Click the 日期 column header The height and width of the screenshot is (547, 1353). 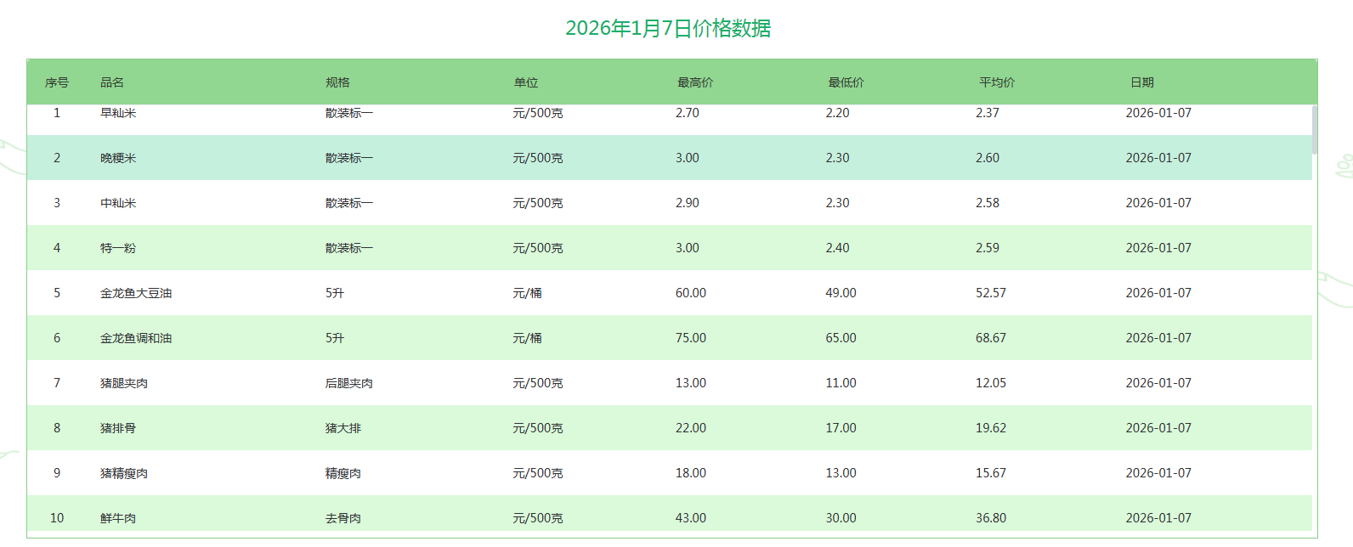[1142, 82]
